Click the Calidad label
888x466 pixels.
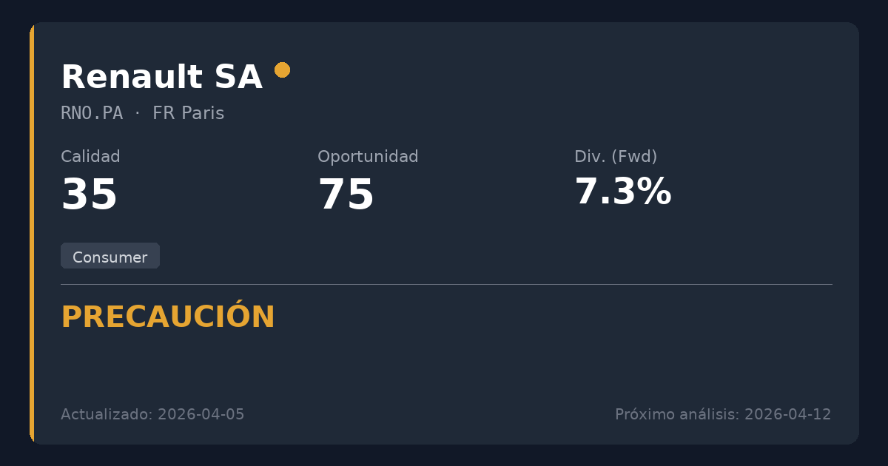[x=90, y=157]
